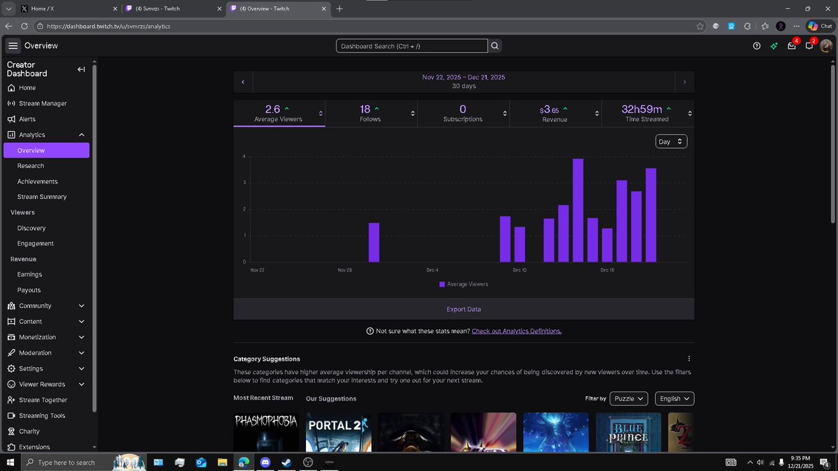Viewport: 838px width, 471px height.
Task: Open OBS Studio from the taskbar
Action: tap(308, 462)
